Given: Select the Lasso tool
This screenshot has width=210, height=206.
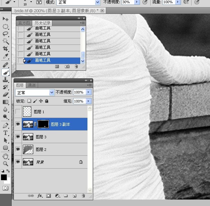Looking at the screenshot, I should click(5, 34).
